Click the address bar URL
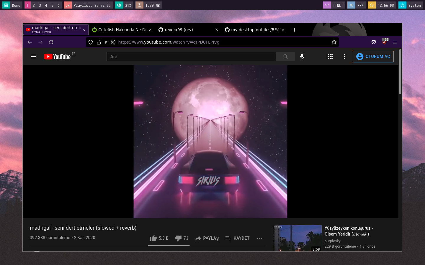Screen dimensions: 425x265 click(169, 42)
